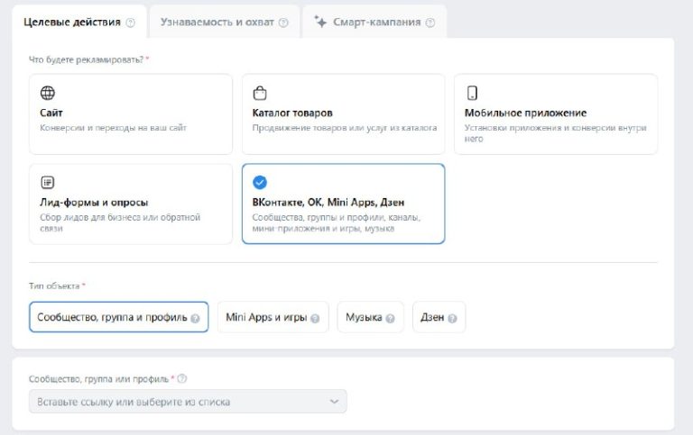Click help icon inside Музыка button
This screenshot has height=435, width=693.
point(390,318)
